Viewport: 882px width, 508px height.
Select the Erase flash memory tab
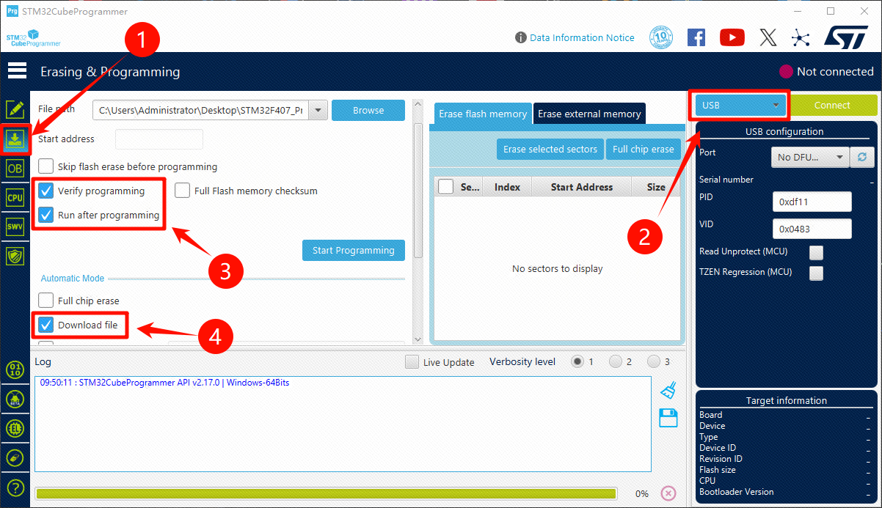point(483,114)
